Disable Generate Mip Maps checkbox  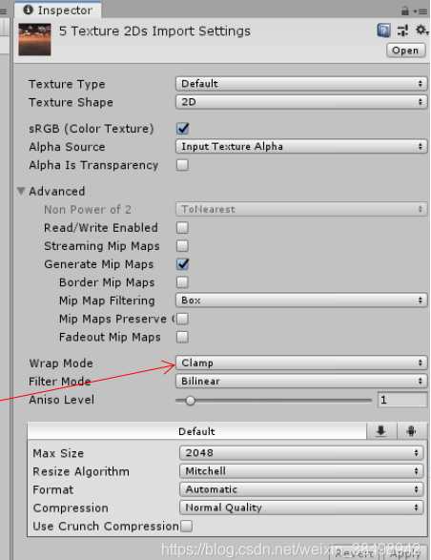click(182, 264)
